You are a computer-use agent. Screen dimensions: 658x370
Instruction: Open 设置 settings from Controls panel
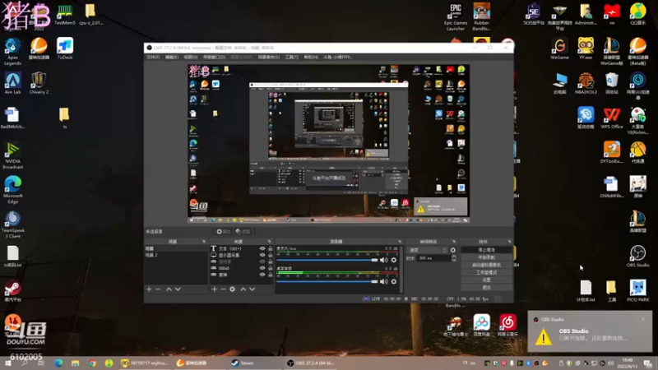486,280
